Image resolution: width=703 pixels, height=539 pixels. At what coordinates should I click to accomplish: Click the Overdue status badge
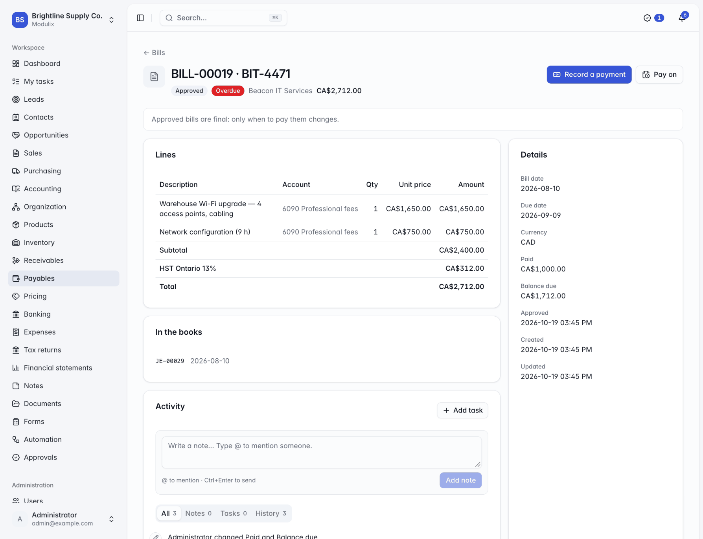click(228, 91)
